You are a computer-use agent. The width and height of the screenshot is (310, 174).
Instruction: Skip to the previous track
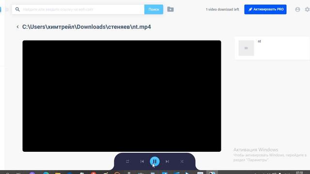(142, 161)
